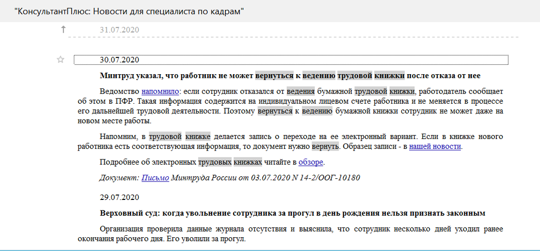Viewport: 540px width, 251px height.
Task: Click the date 31.07.2020
Action: pos(120,30)
